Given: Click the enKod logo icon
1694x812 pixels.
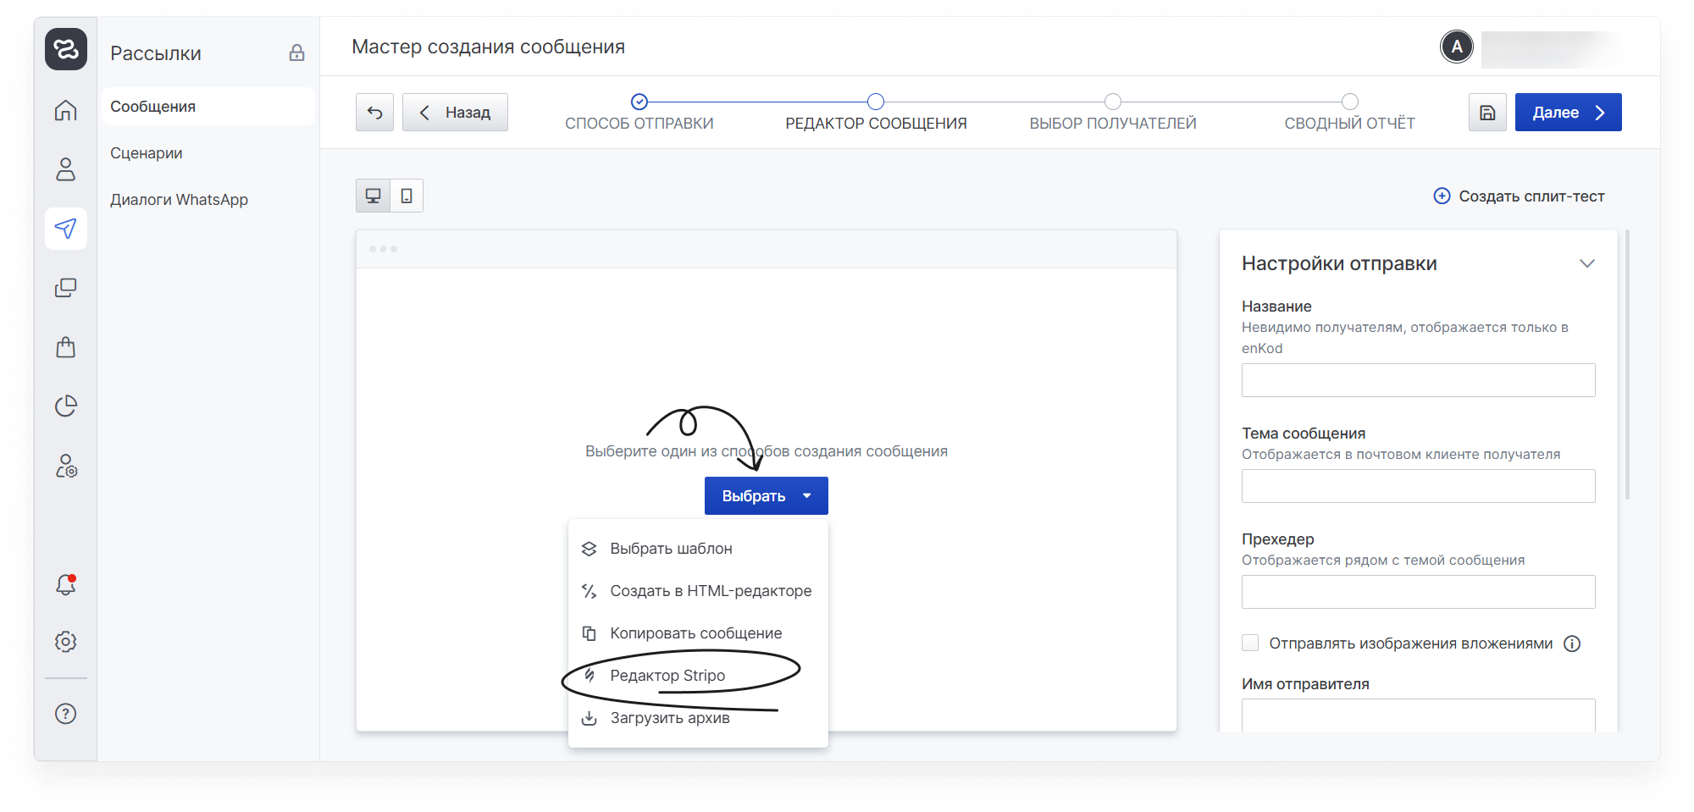Looking at the screenshot, I should (x=66, y=49).
